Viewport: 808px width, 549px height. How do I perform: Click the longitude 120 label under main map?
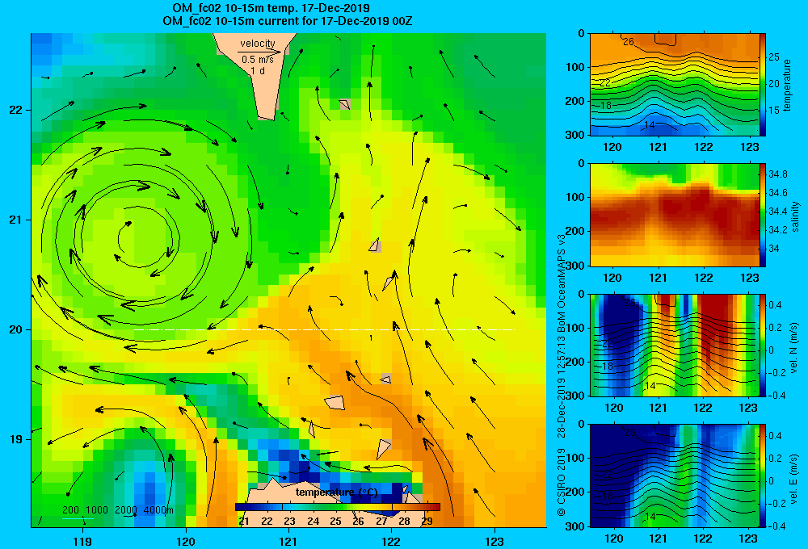186,541
